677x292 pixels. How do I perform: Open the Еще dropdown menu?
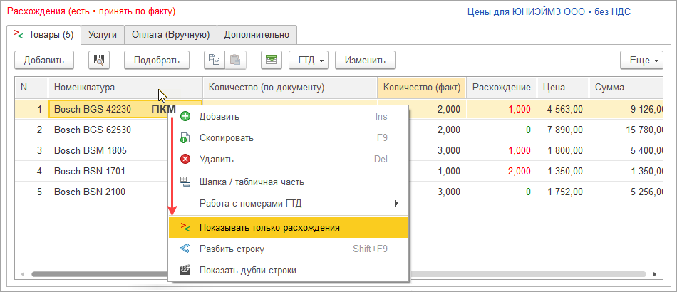coord(641,61)
